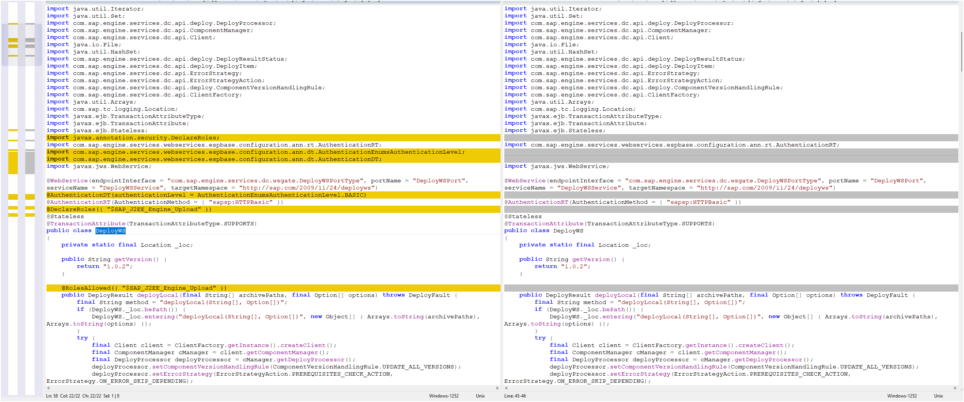Click @AuthenticationRT annotation line in right pane
964x402 pixels.
click(x=622, y=202)
